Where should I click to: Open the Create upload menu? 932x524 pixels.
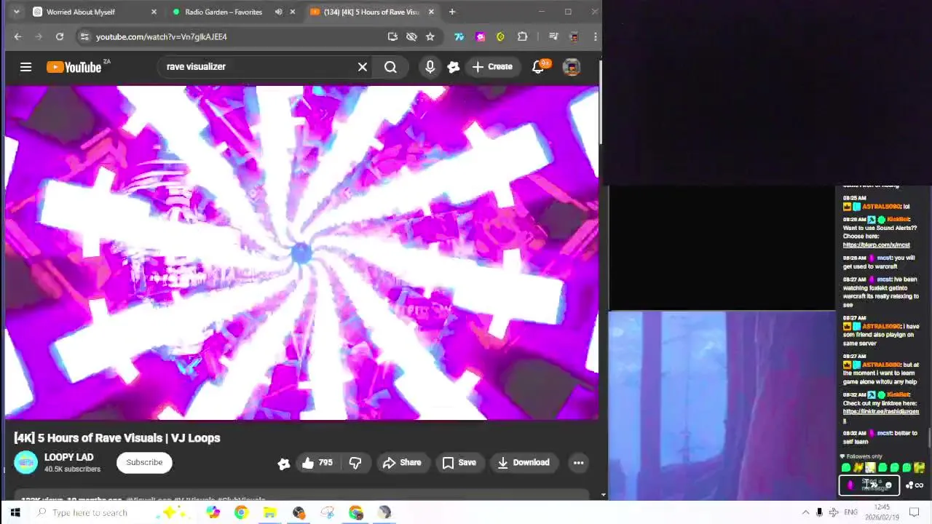point(493,67)
